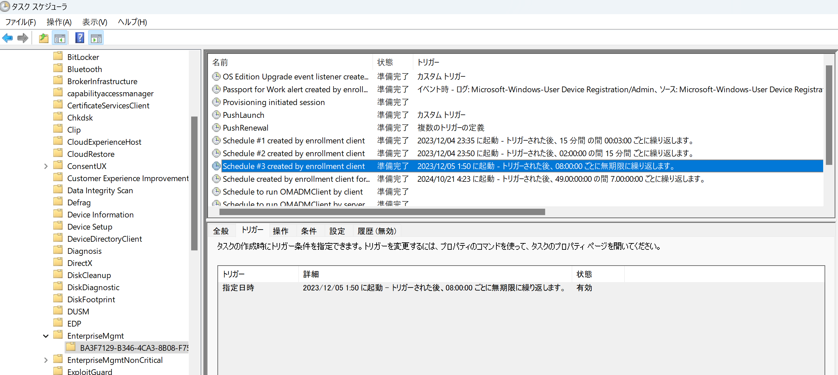Open the 履歴 (無効) tab
This screenshot has height=375, width=838.
(x=377, y=231)
